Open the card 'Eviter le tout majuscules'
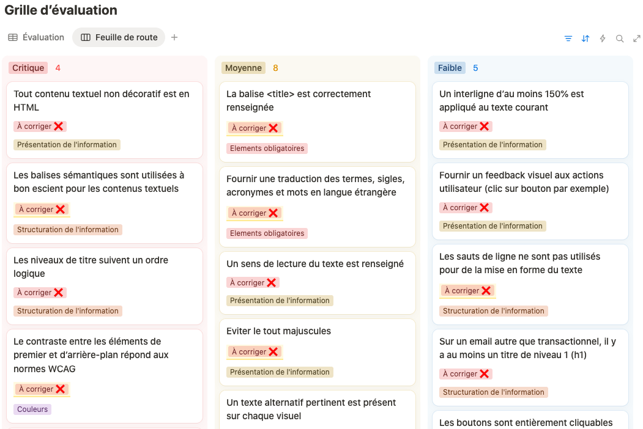The image size is (643, 429). tap(318, 352)
